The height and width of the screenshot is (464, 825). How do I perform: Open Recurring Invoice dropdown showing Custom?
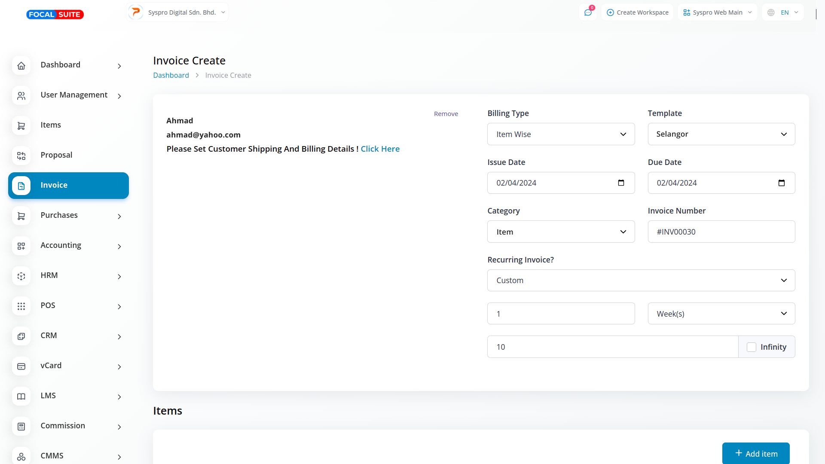641,280
